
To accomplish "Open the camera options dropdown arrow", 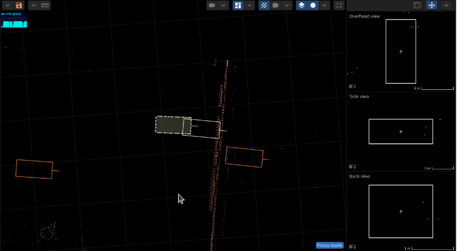I will coord(223,5).
